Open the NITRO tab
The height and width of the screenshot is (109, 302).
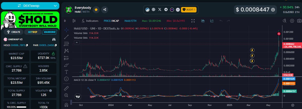(32, 32)
